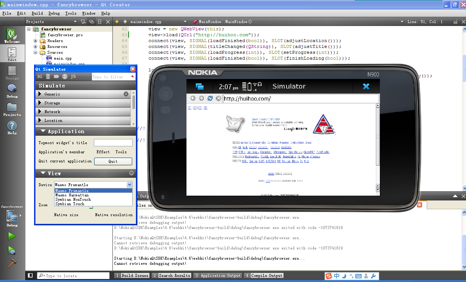Click the Topmost widget's title field

pos(113,143)
